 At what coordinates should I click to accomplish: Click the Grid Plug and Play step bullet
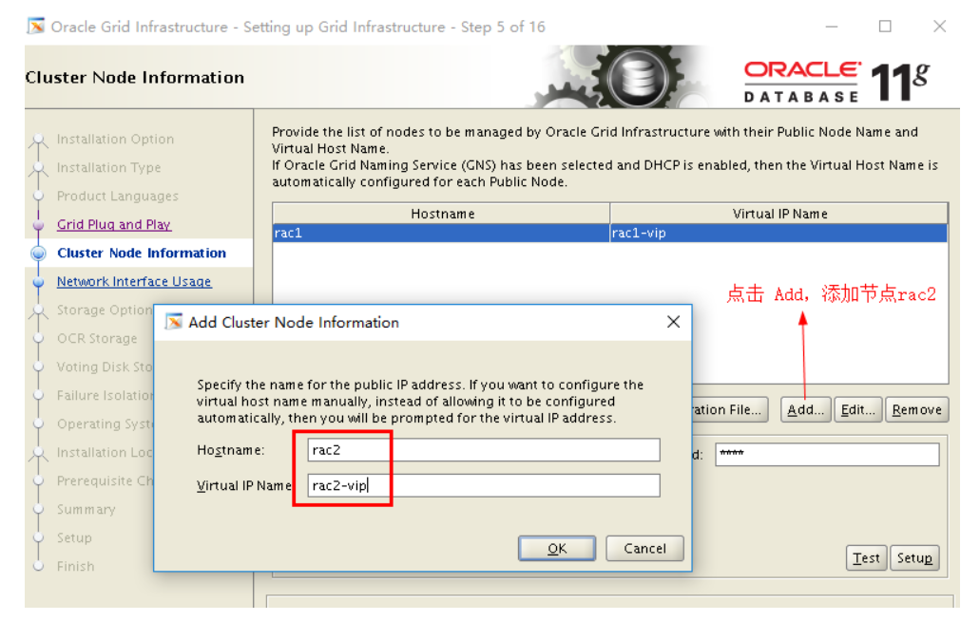pyautogui.click(x=38, y=225)
